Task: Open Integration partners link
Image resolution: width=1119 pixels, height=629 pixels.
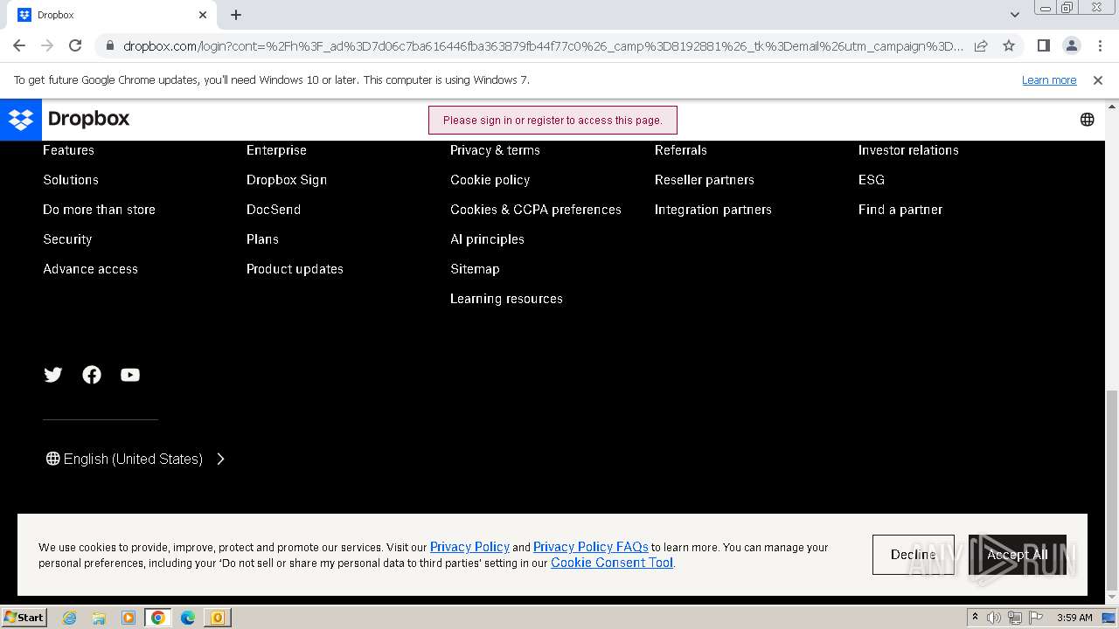Action: [x=712, y=210]
